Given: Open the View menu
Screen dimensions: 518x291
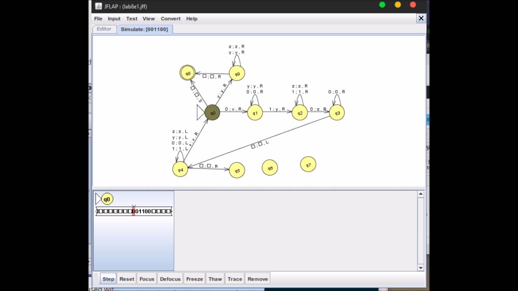Looking at the screenshot, I should coord(149,19).
